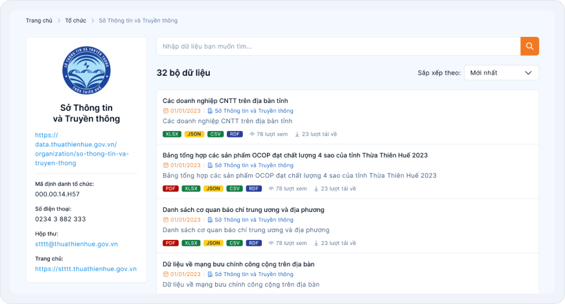Click download icon of OCOP dataset
This screenshot has height=304, width=565.
pyautogui.click(x=316, y=189)
